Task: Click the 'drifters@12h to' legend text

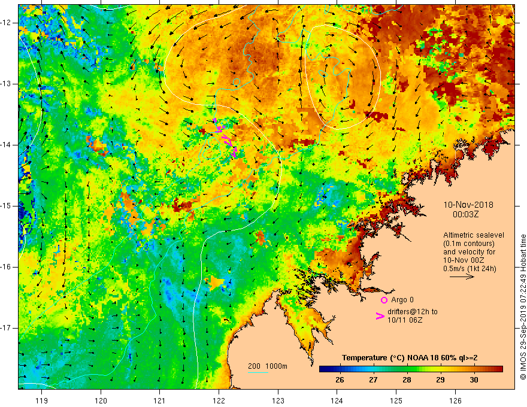Action: [413, 312]
